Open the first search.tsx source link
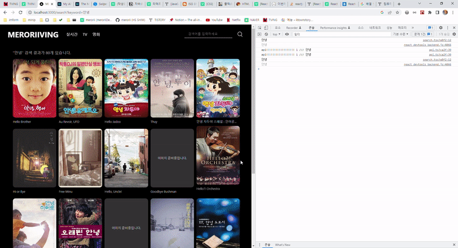The image size is (458, 248). 437,40
